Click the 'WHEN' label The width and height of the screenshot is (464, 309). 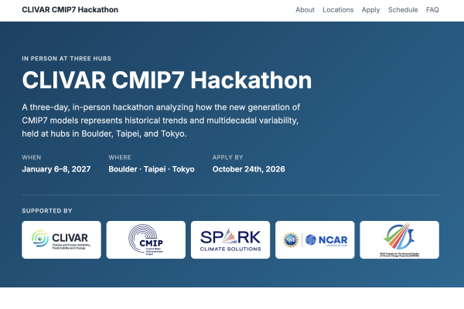pos(32,158)
